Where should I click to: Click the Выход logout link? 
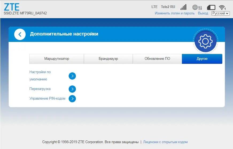click(203, 13)
